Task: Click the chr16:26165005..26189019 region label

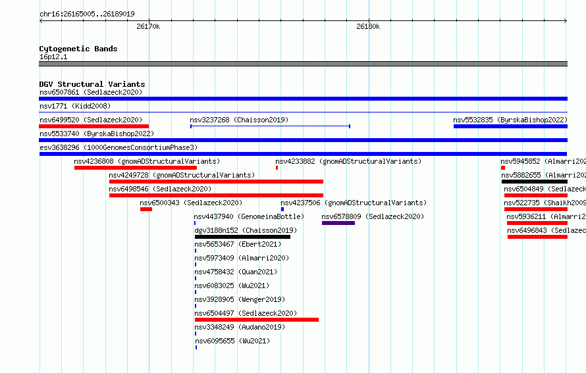Action: click(x=87, y=14)
